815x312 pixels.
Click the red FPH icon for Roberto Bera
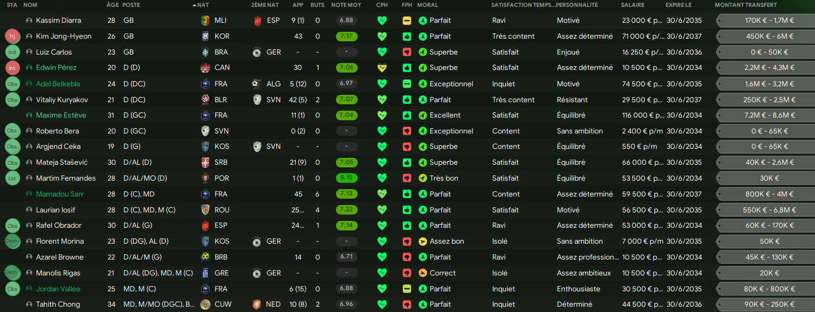click(406, 131)
